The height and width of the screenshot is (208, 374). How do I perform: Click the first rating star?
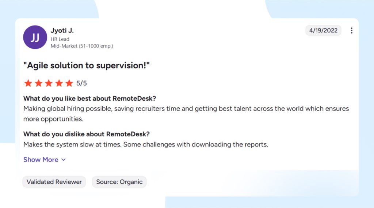point(28,83)
